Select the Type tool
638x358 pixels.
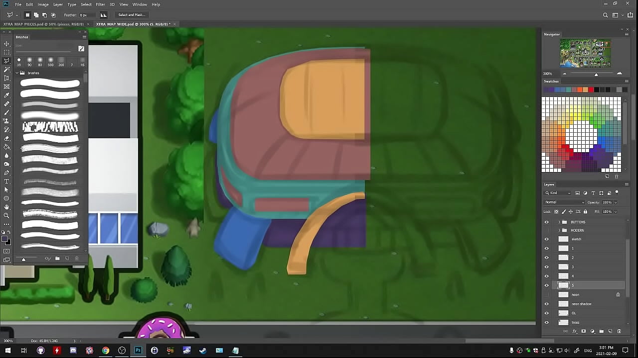pyautogui.click(x=6, y=181)
